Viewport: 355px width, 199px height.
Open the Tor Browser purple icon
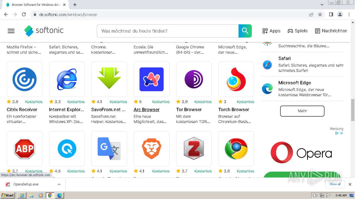tap(194, 79)
